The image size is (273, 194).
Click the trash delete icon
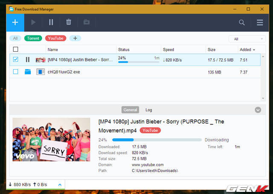coord(69,22)
